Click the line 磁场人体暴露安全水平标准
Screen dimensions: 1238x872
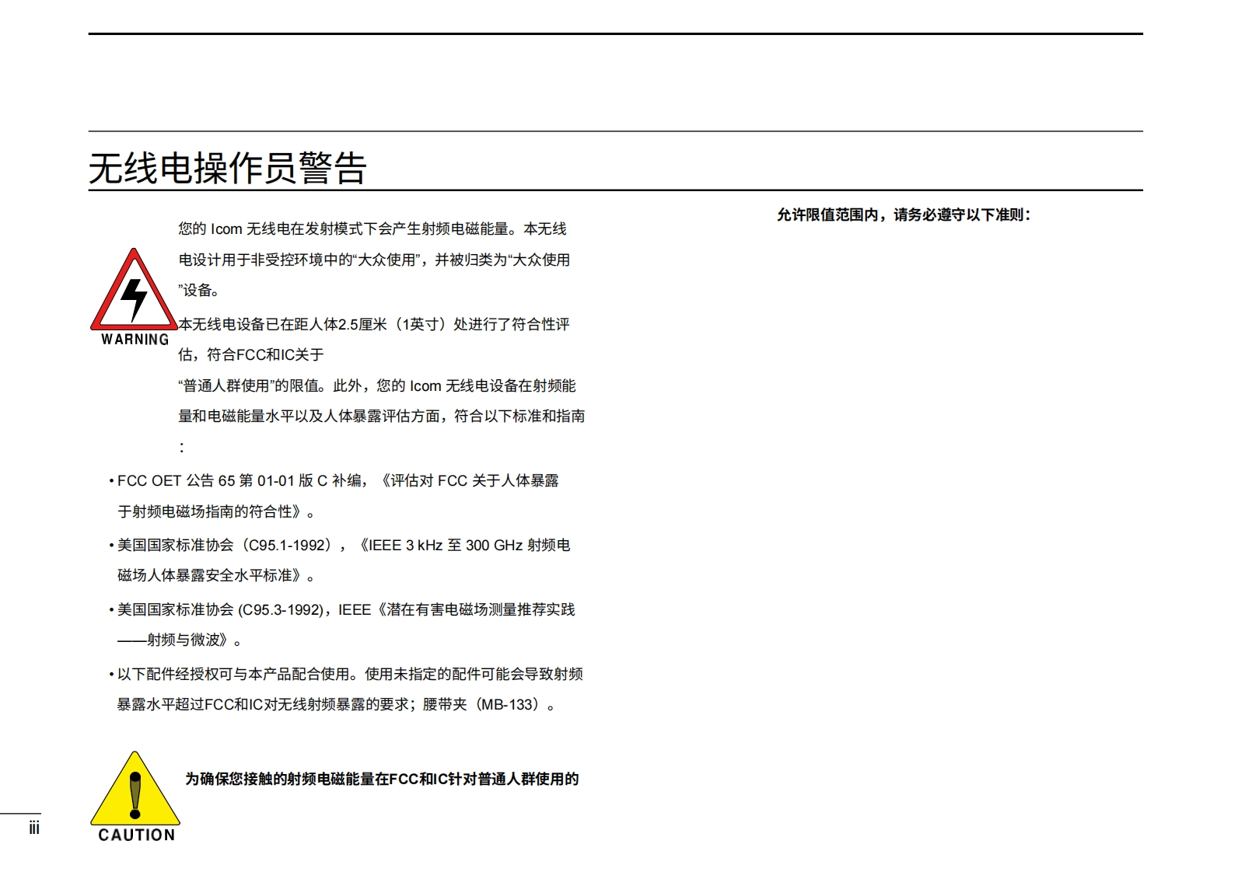point(215,576)
